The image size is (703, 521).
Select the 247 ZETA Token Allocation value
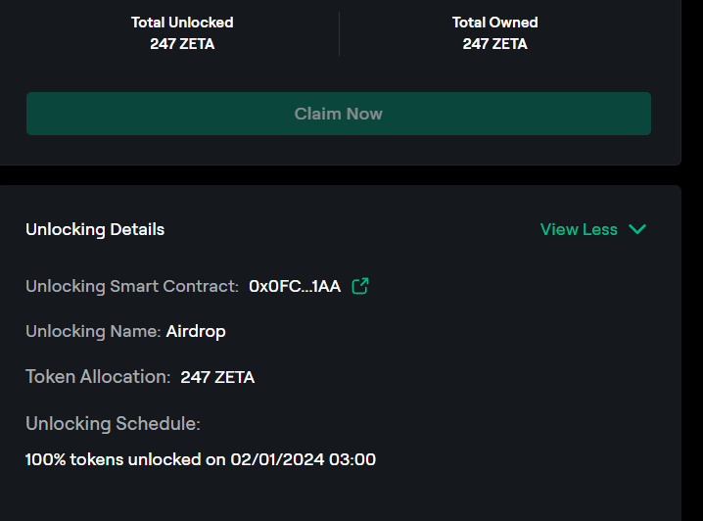(217, 377)
